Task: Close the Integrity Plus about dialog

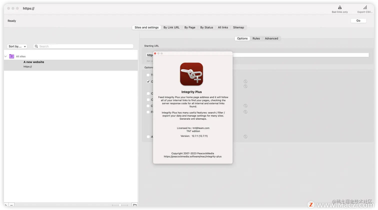Action: click(155, 53)
